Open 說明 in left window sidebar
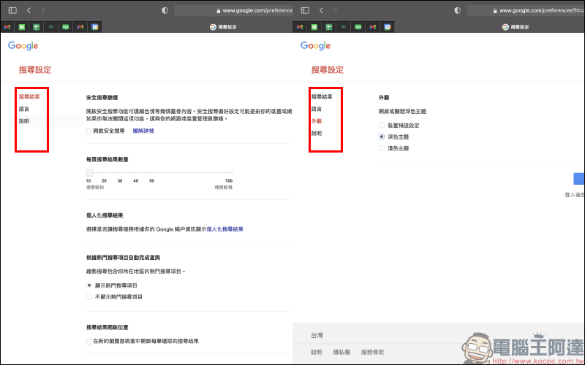 point(24,121)
